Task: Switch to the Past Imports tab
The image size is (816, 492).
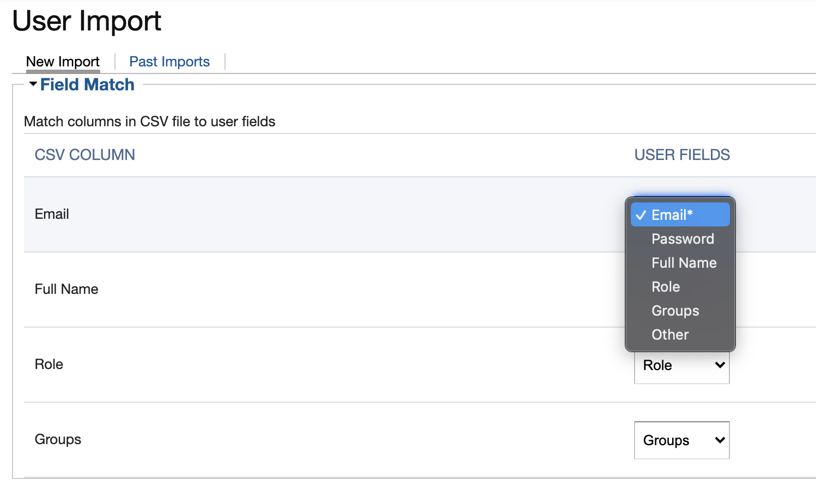Action: pyautogui.click(x=169, y=61)
